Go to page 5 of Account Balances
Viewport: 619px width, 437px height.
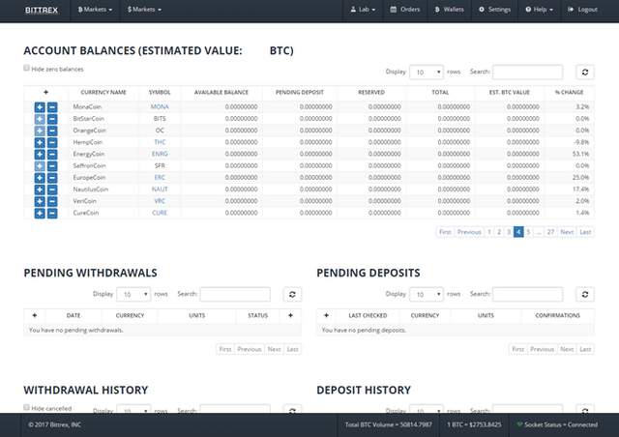[x=528, y=232]
